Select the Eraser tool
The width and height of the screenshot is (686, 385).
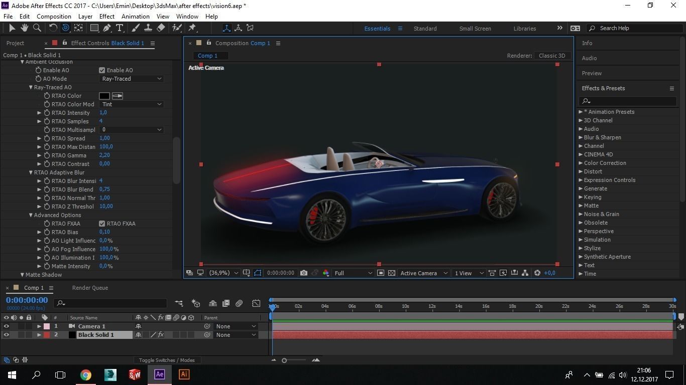pos(161,28)
